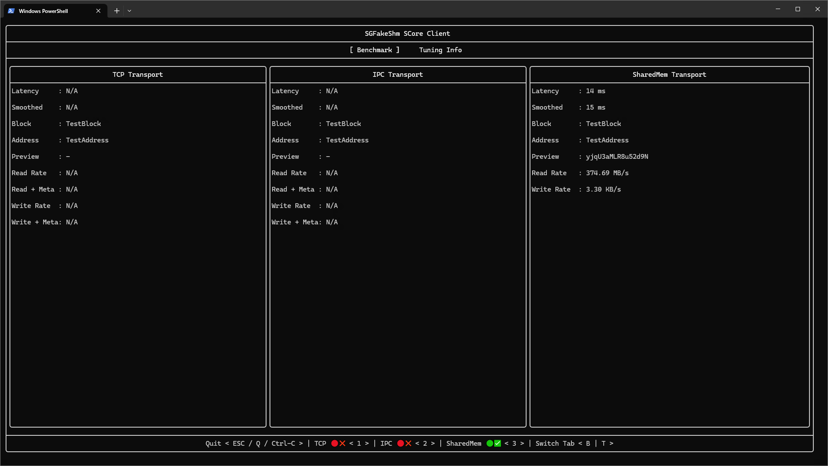
Task: Click SharedMem latency value 14 ms
Action: point(596,91)
